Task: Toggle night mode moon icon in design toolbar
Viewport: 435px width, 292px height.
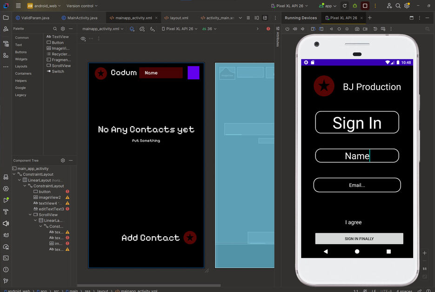Action: coord(152,29)
